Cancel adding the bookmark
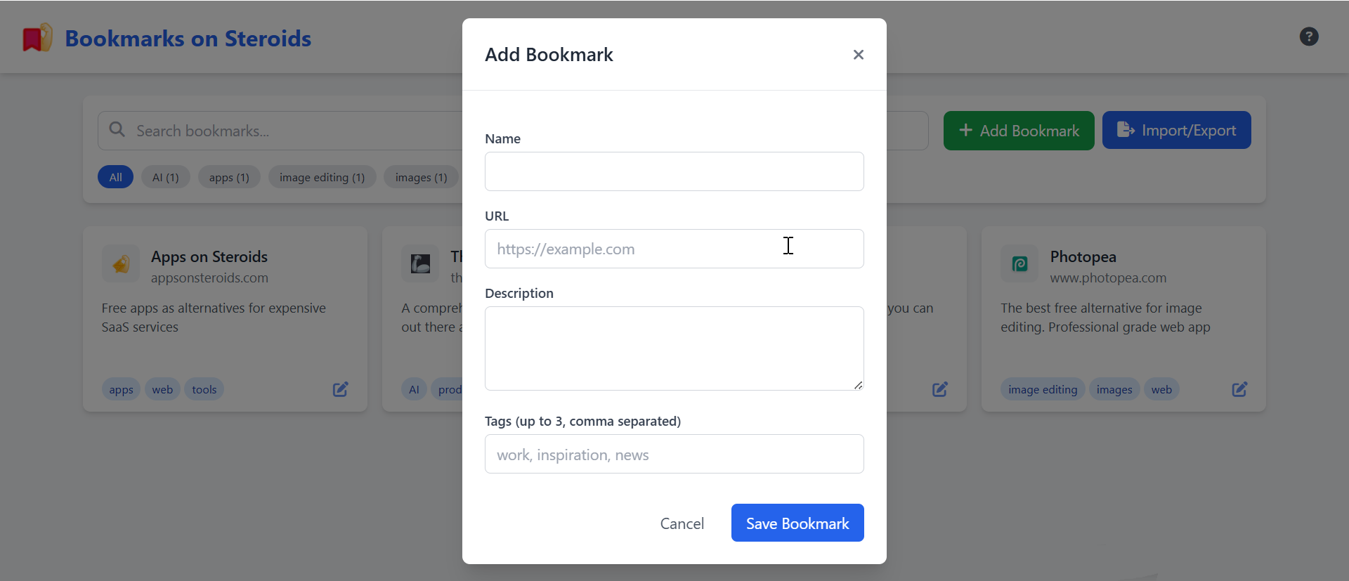Viewport: 1349px width, 581px height. coord(682,523)
